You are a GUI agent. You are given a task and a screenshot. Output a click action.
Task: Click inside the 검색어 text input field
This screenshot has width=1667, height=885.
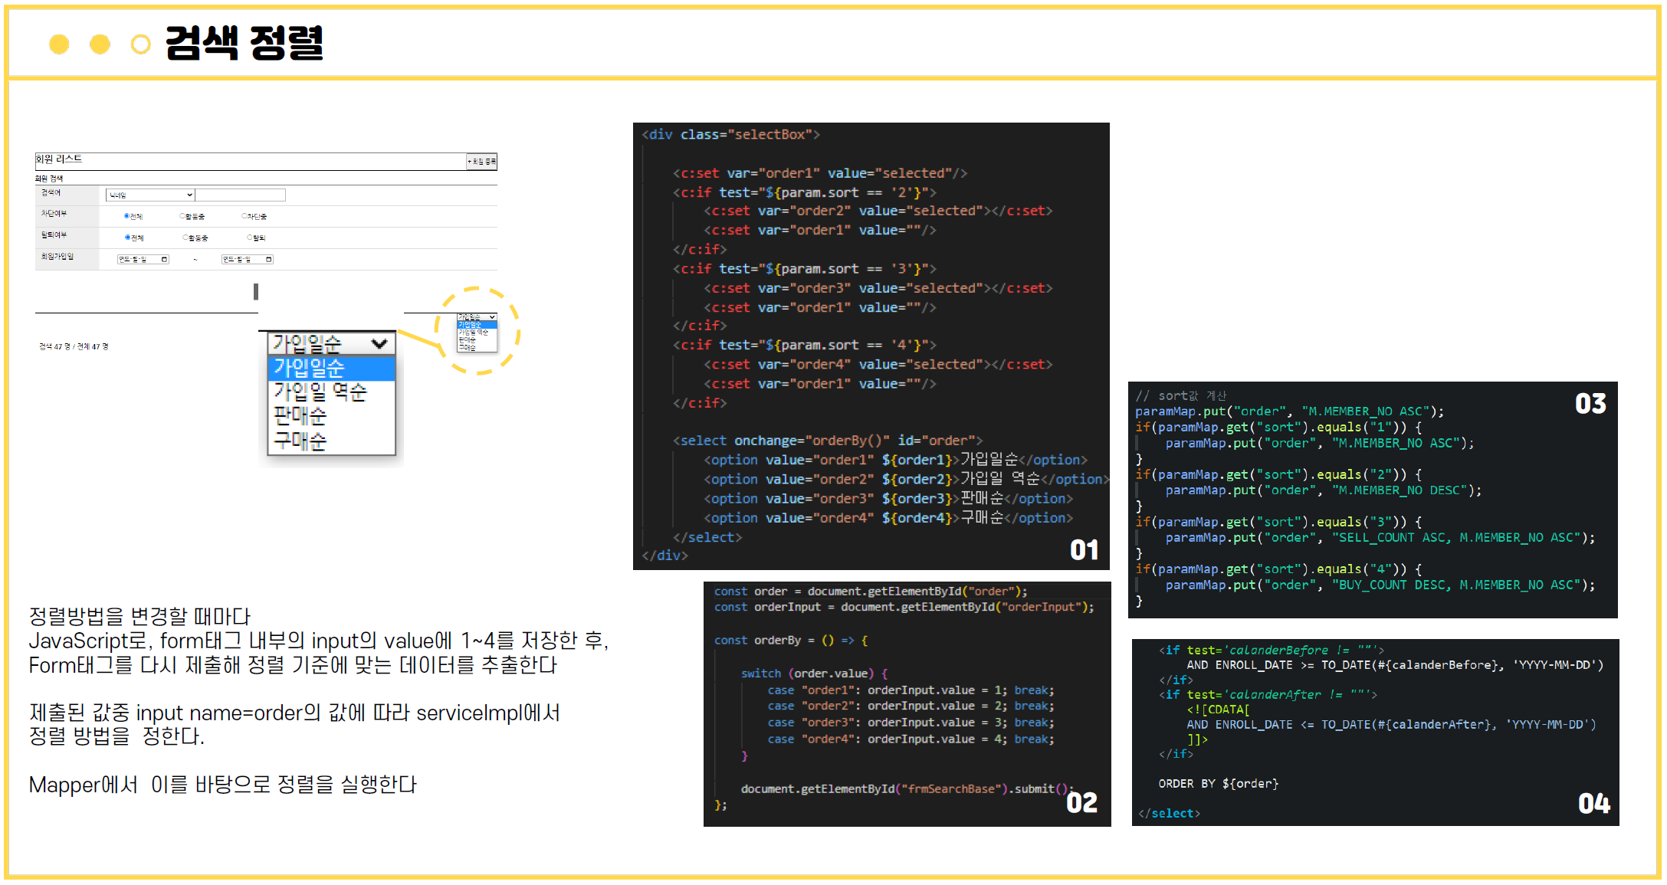(x=241, y=195)
